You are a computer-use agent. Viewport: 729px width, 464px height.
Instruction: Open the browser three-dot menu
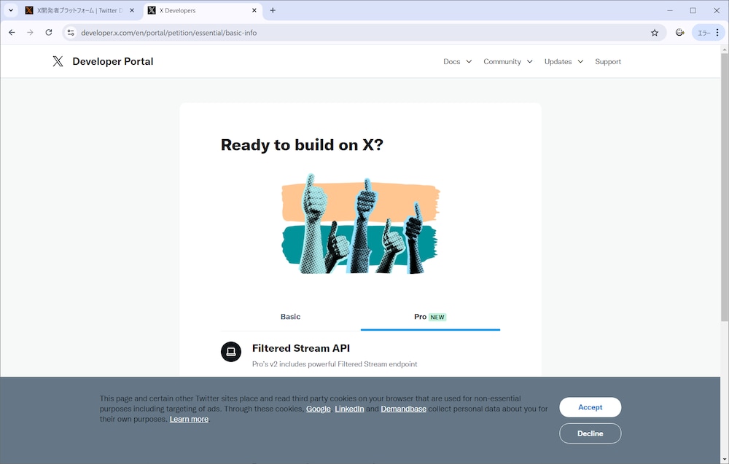[717, 33]
